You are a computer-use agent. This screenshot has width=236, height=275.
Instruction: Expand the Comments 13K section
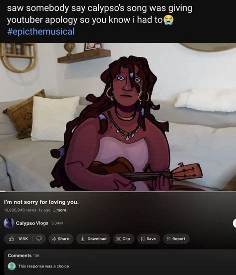point(24,256)
